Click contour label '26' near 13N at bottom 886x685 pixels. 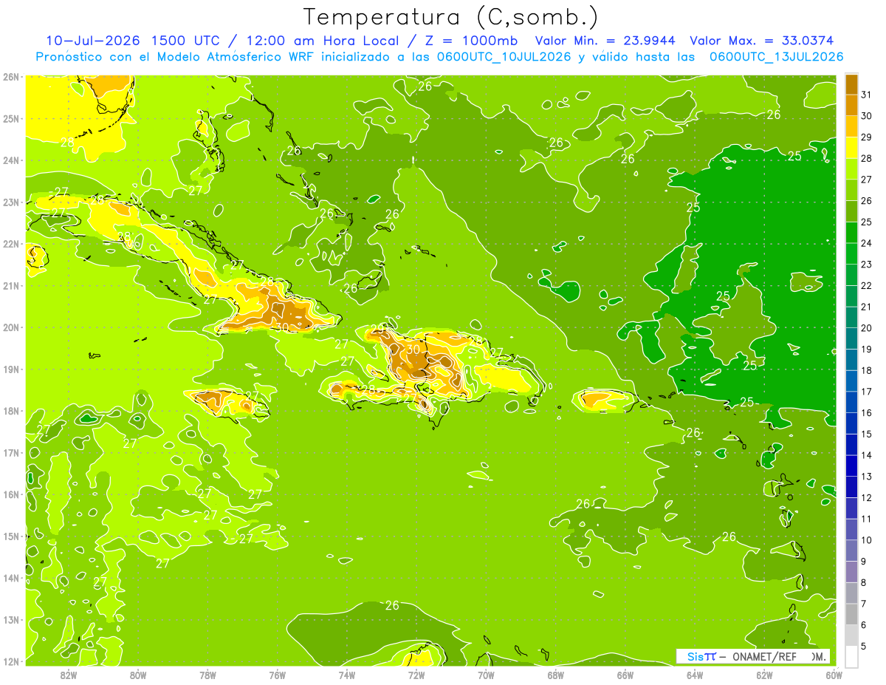[392, 605]
